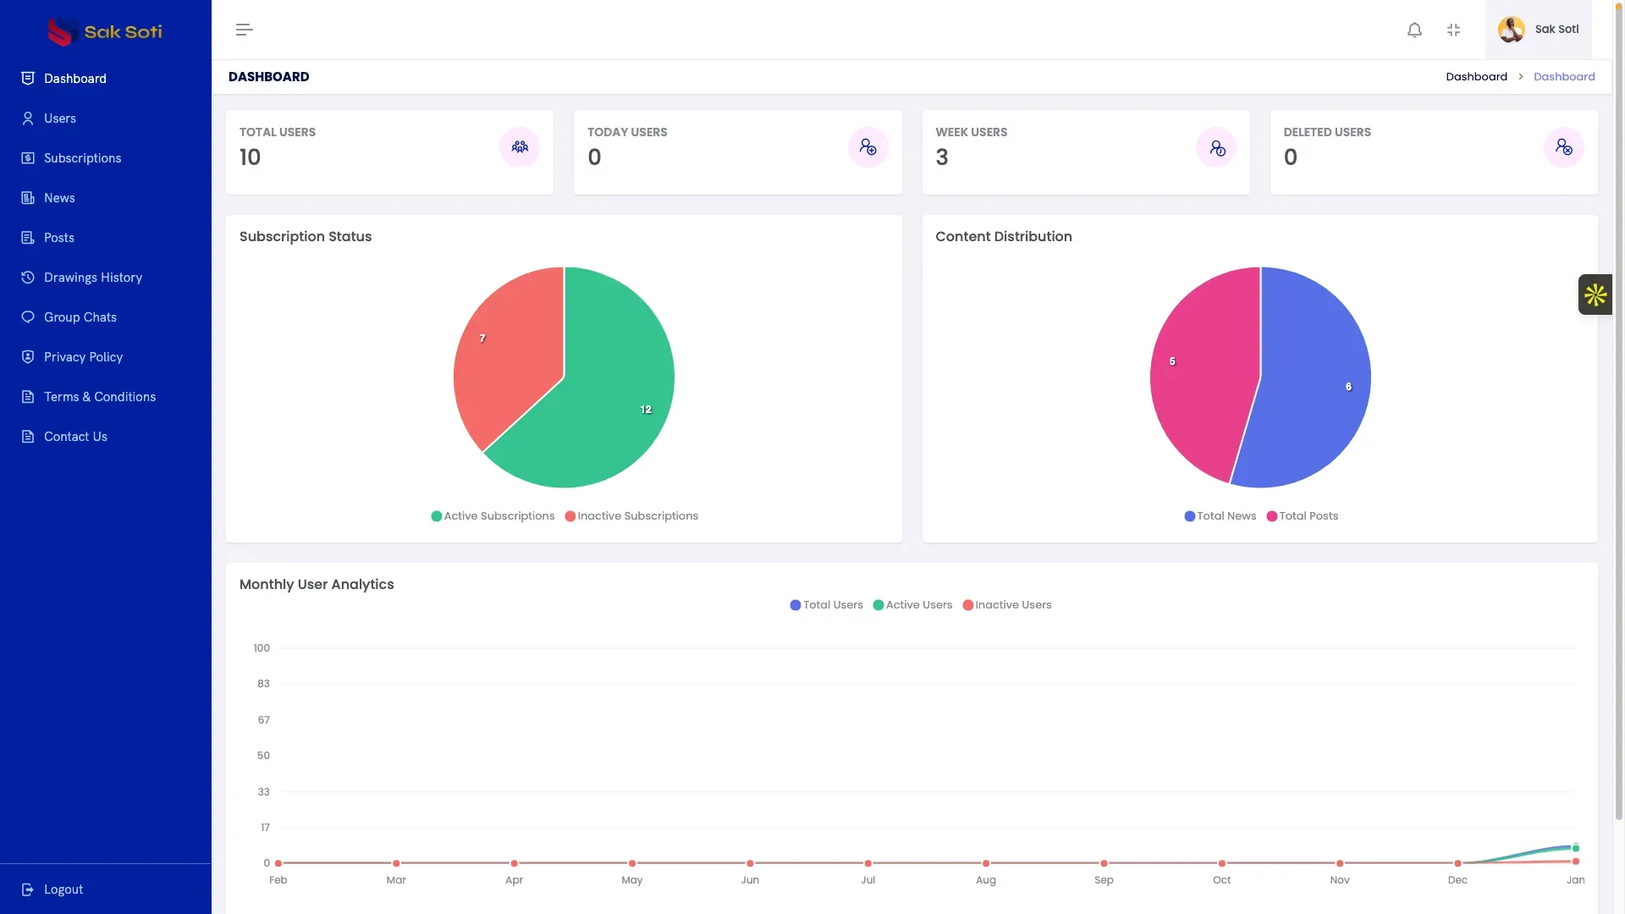Screen dimensions: 1625x914
Task: Toggle Total Users line legend
Action: [x=826, y=605]
